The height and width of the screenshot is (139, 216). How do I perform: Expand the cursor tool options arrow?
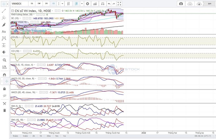tap(8, 4)
